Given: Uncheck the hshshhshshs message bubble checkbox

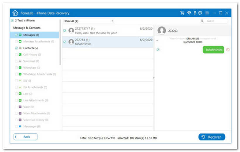Looking at the screenshot, I should [x=158, y=50].
